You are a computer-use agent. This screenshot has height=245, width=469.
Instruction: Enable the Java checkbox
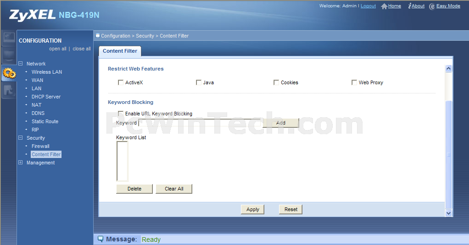(x=199, y=82)
